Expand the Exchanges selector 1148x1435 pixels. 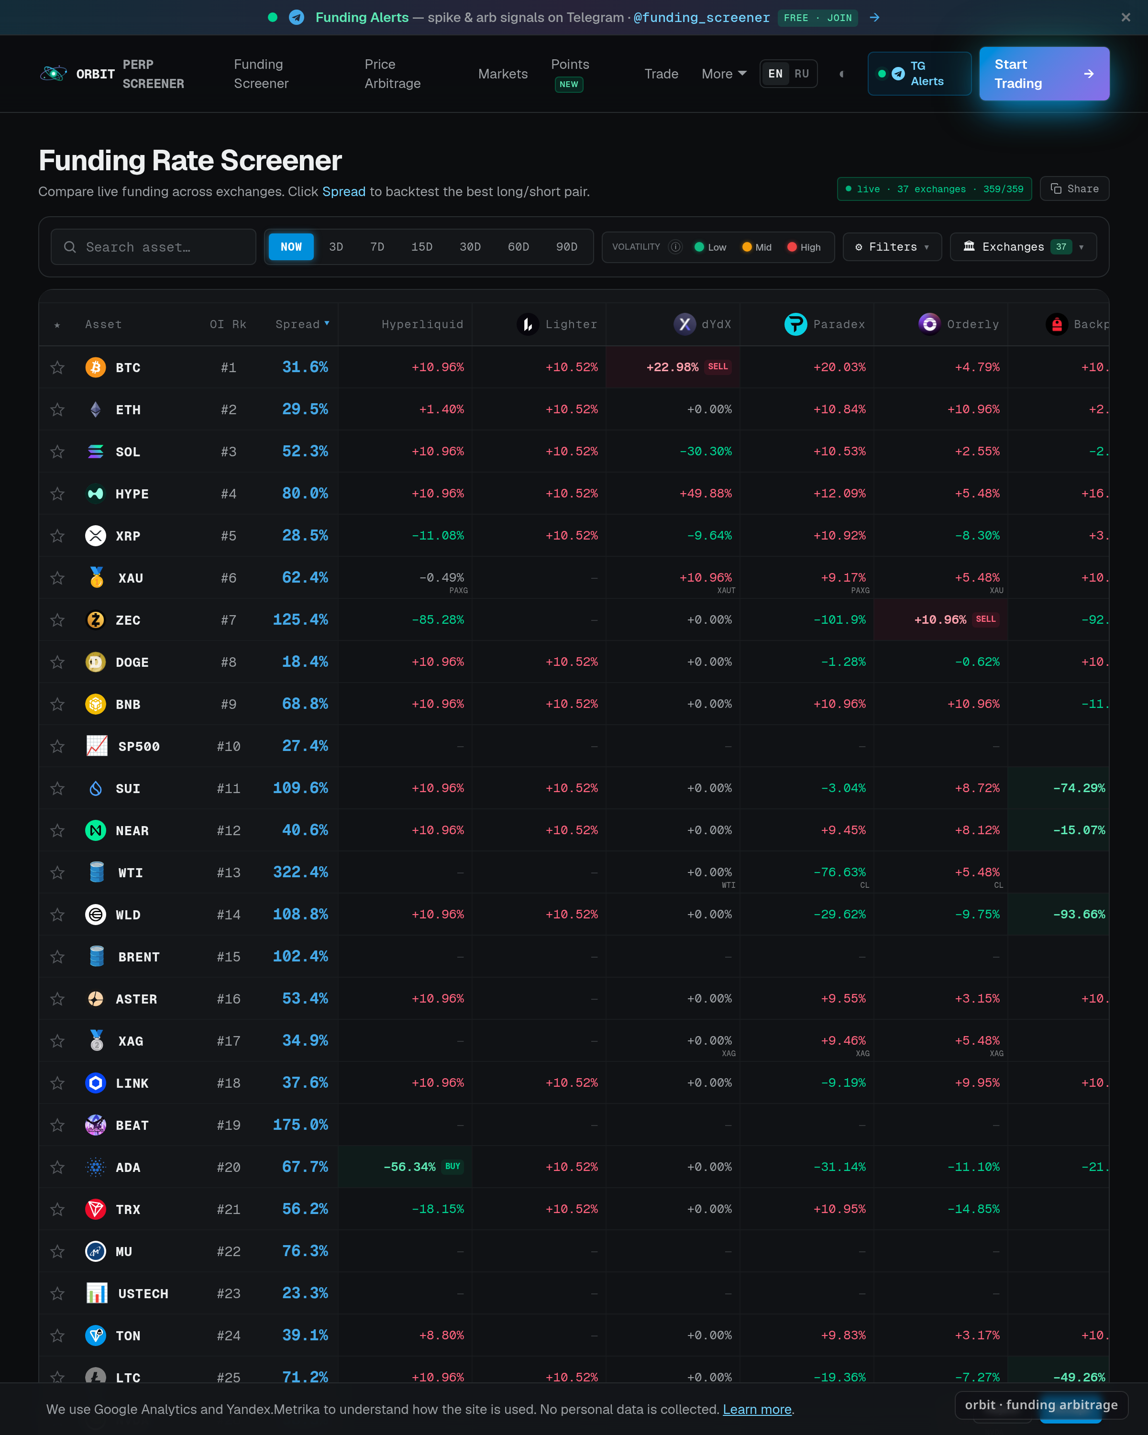1023,247
